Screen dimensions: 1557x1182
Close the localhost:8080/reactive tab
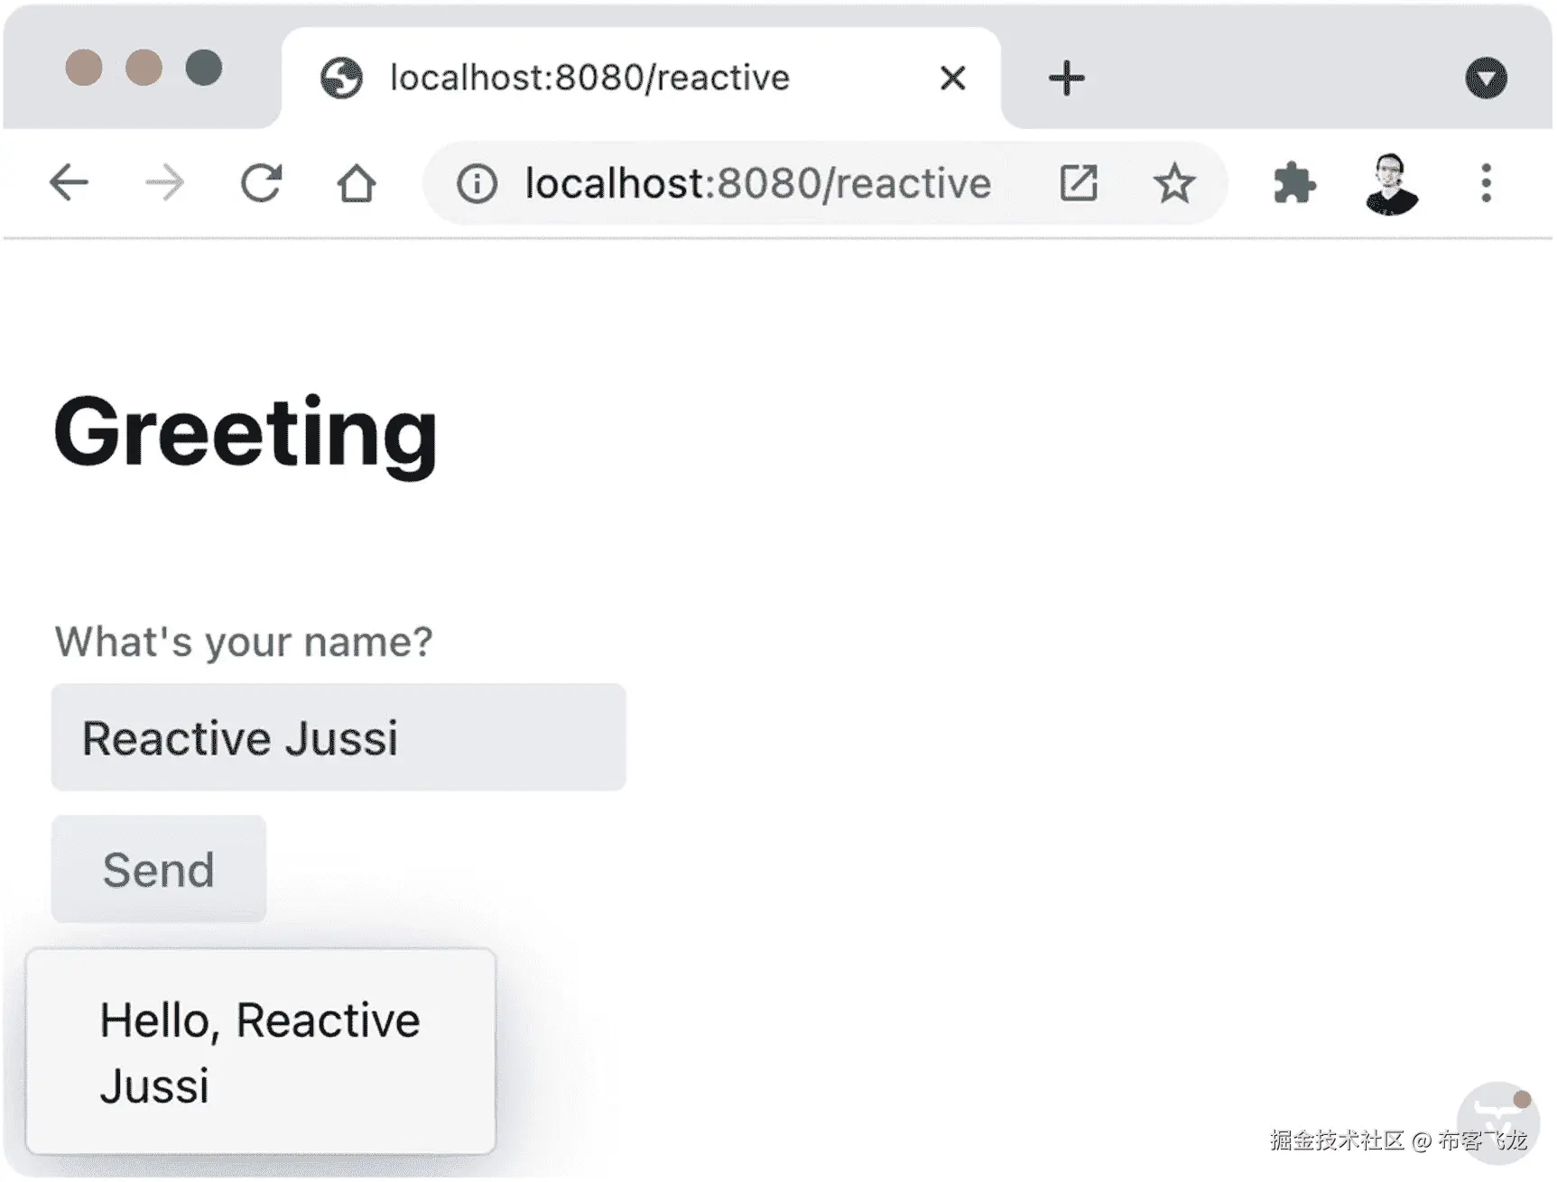(x=953, y=78)
